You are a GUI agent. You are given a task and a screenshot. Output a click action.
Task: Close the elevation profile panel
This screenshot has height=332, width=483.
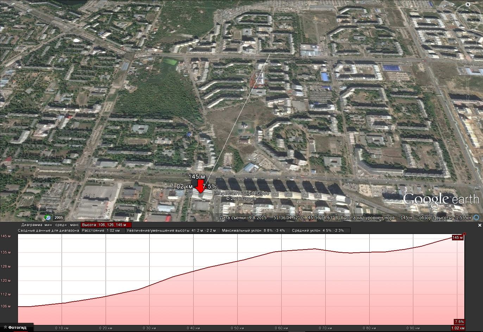(x=479, y=225)
